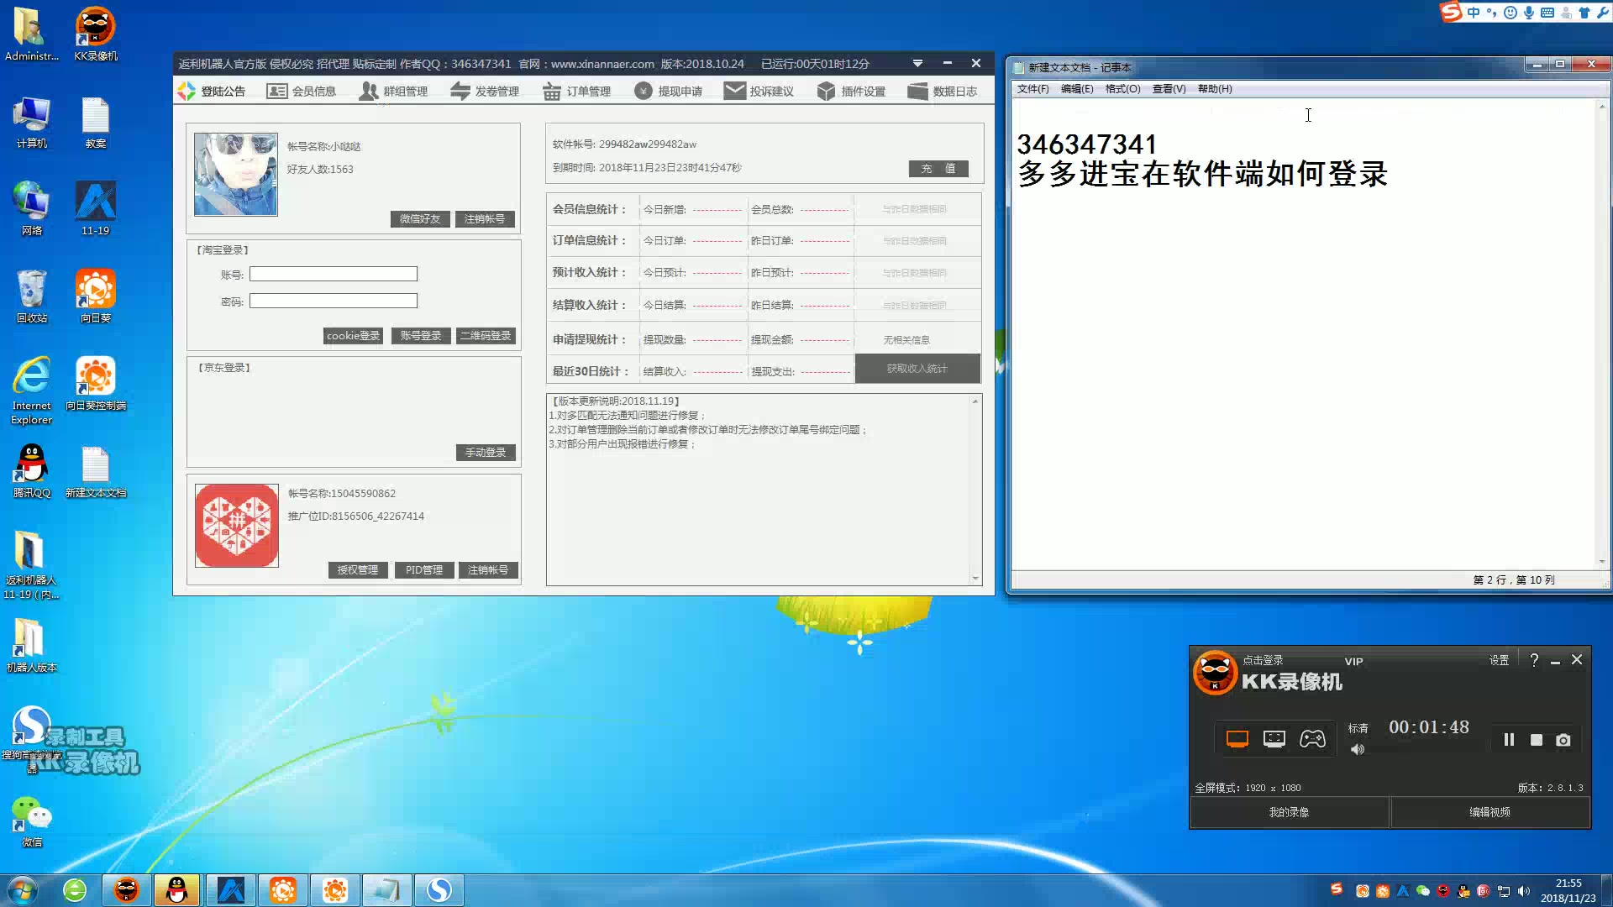The image size is (1613, 907).
Task: Open the 插件设置 tab
Action: tap(851, 91)
